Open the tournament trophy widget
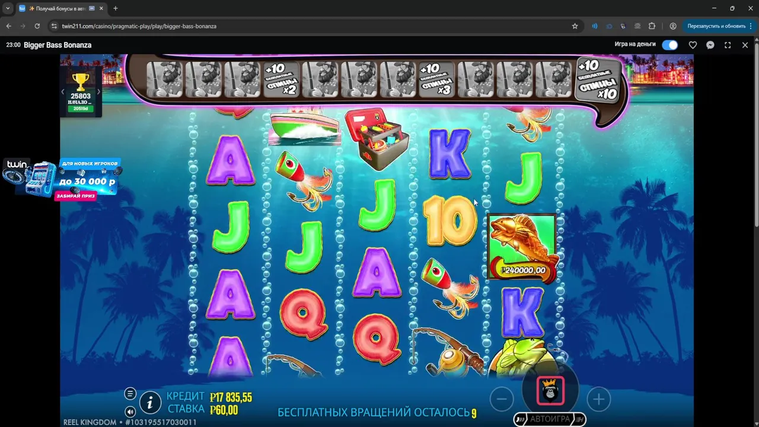 pyautogui.click(x=81, y=91)
